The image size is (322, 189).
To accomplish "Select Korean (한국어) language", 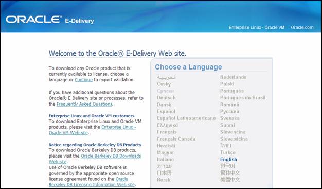I will (227, 166).
